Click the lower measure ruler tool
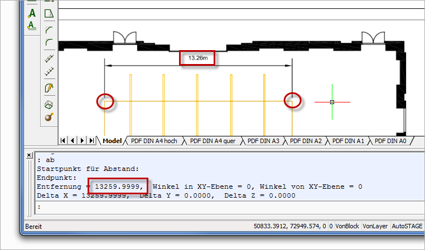The width and height of the screenshot is (425, 250). click(x=49, y=72)
